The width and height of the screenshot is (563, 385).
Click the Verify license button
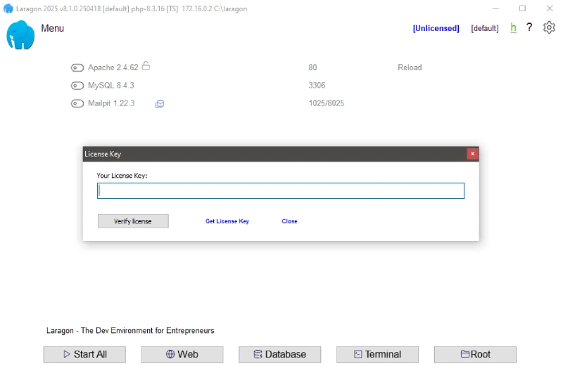point(133,221)
